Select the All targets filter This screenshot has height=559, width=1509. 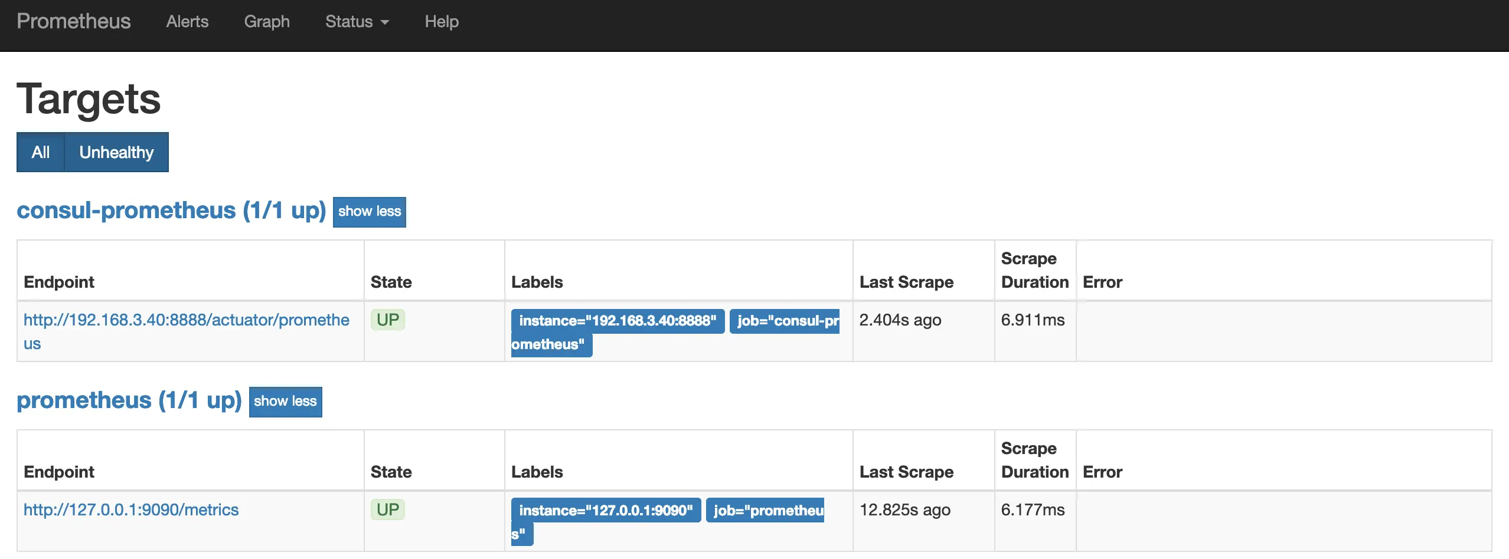point(41,152)
